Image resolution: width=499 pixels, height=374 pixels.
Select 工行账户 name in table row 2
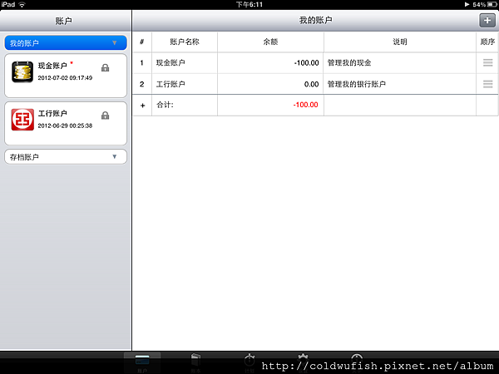click(170, 84)
